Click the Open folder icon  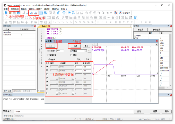tap(10, 13)
